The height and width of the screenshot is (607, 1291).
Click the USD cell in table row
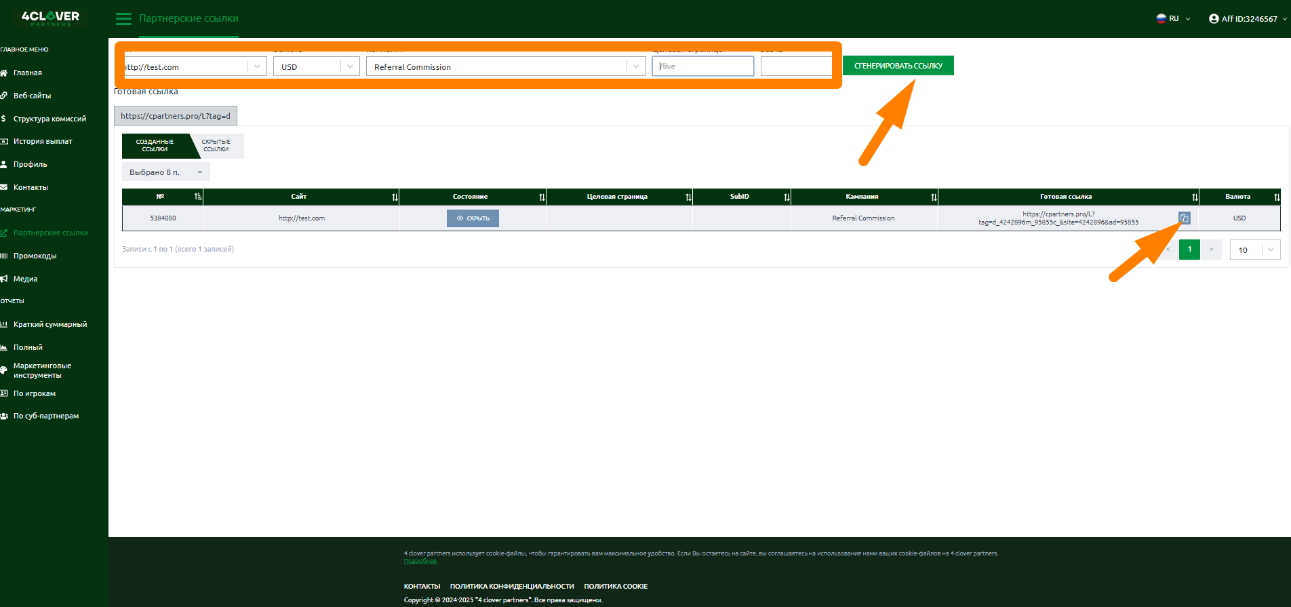pos(1239,218)
